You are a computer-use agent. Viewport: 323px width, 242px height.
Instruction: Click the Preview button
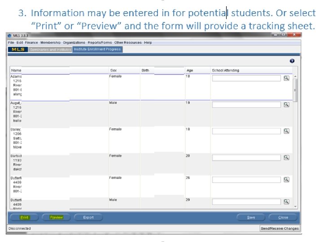click(x=56, y=217)
